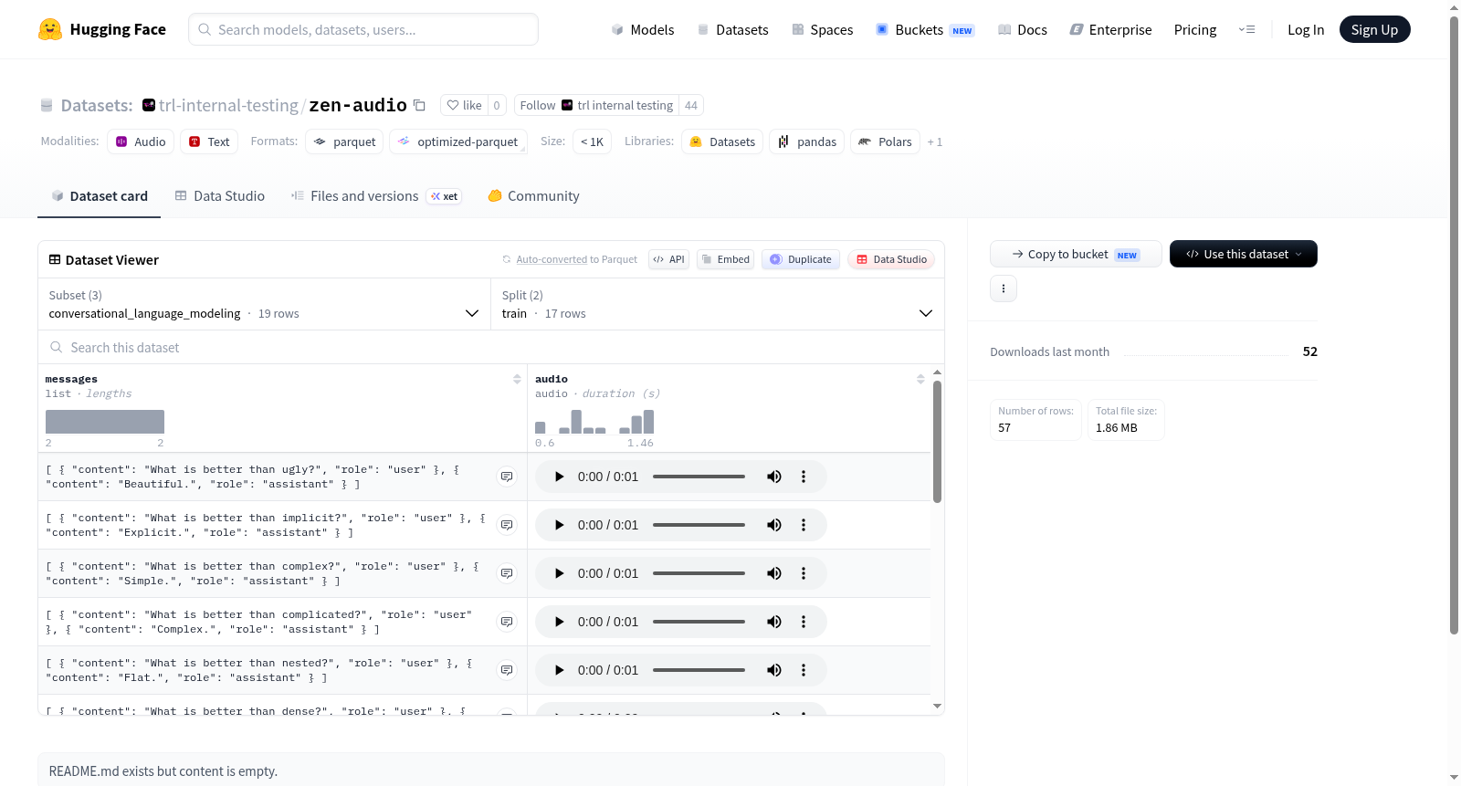
Task: Switch to the Data Studio tab
Action: tap(220, 196)
